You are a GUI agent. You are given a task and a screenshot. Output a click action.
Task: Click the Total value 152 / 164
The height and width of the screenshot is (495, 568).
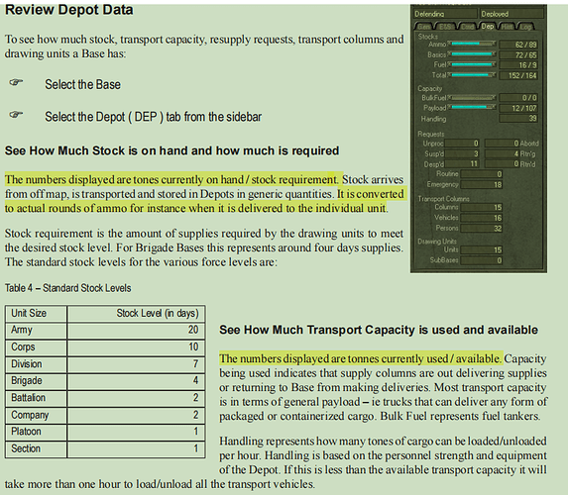point(518,75)
